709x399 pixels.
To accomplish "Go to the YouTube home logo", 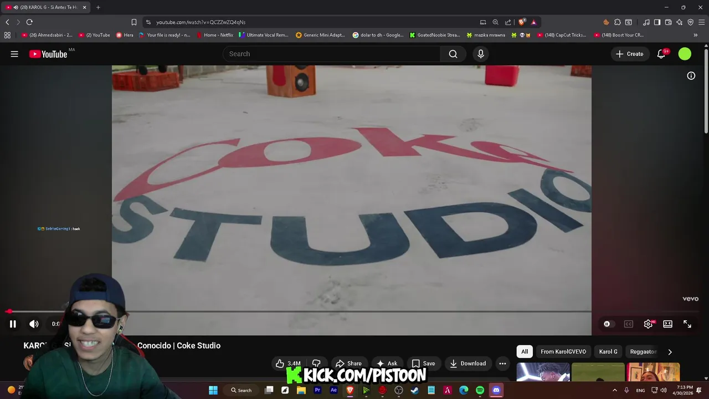I will pos(48,54).
